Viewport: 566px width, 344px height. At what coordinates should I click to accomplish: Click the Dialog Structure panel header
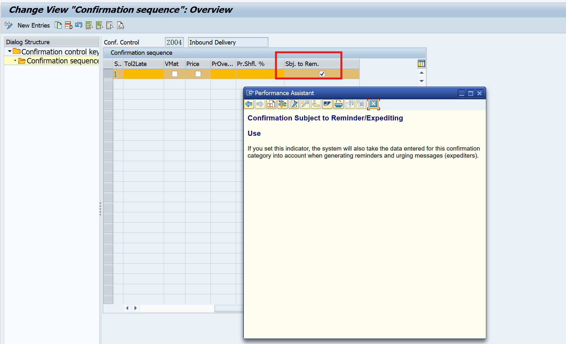(51, 42)
